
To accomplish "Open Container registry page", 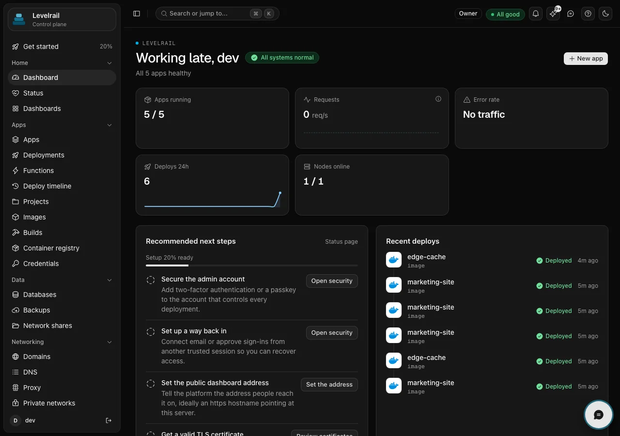I will coord(62,248).
